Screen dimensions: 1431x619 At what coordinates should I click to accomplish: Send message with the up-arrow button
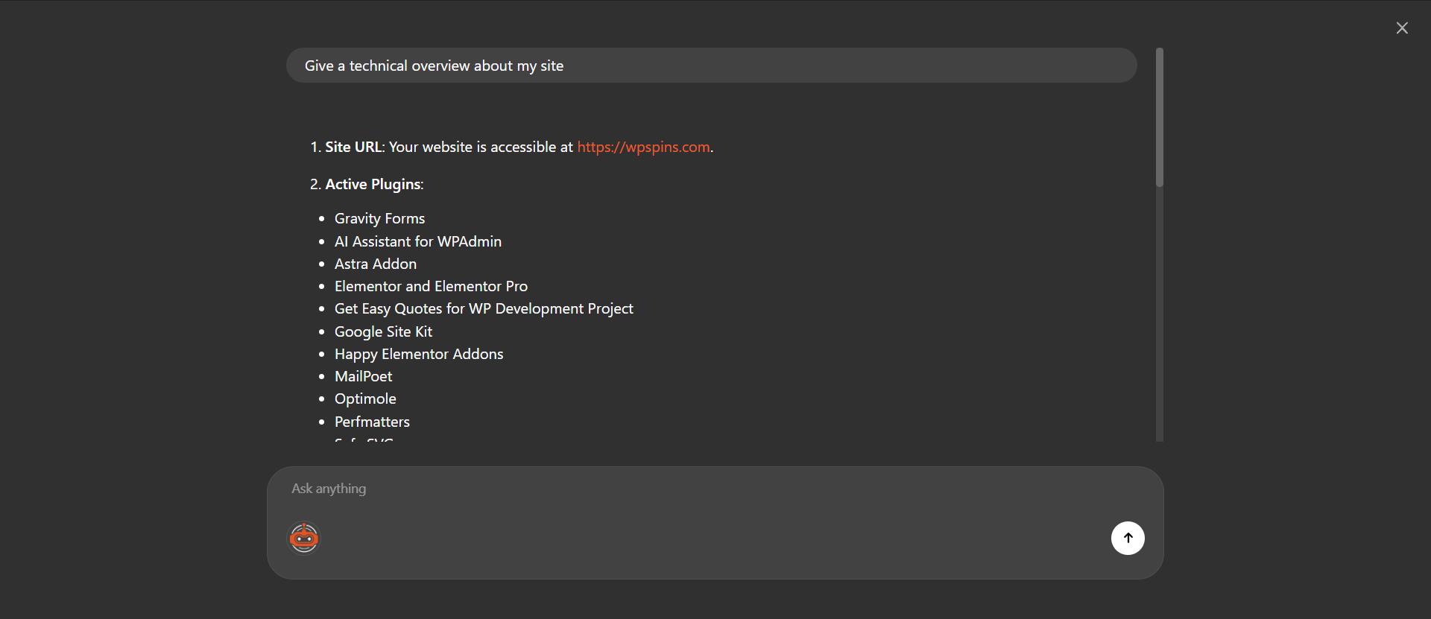point(1128,538)
